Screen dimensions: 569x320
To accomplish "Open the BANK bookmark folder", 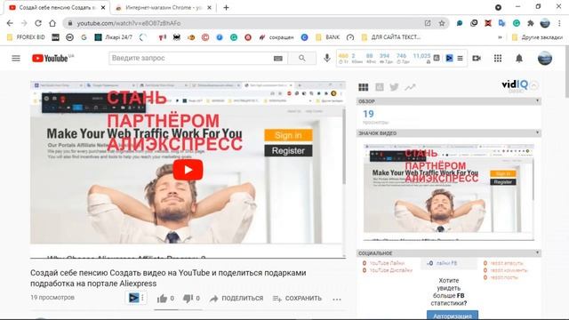I will coord(328,37).
